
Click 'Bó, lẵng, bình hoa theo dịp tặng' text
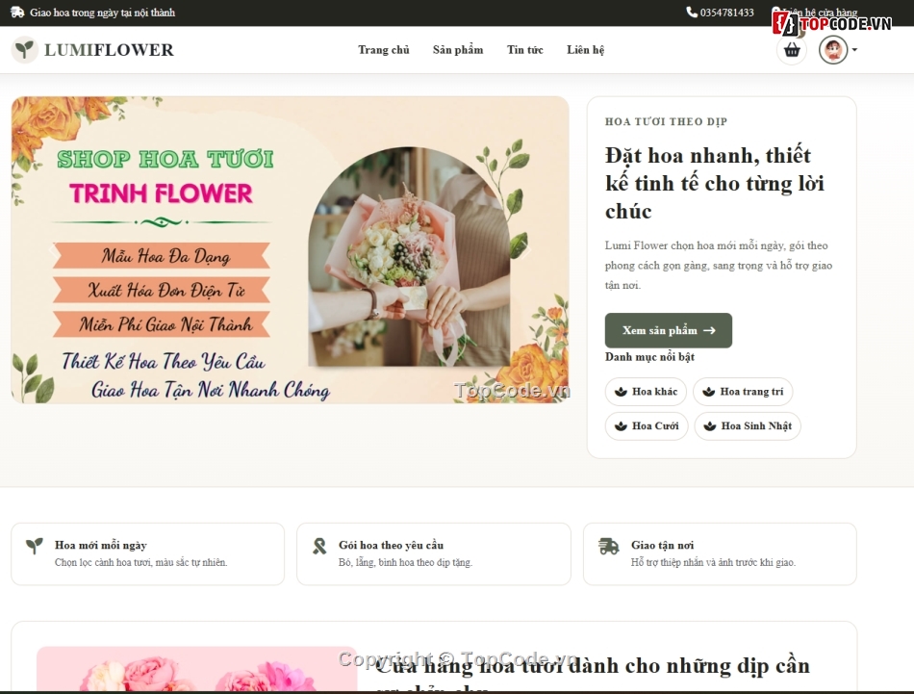(x=406, y=562)
